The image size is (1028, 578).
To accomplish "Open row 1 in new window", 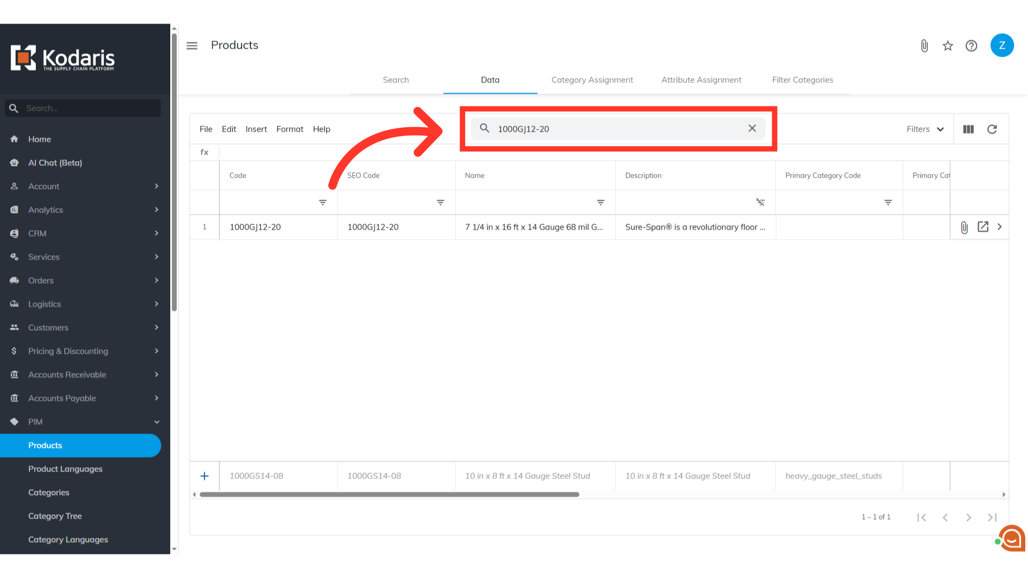I will (x=982, y=227).
